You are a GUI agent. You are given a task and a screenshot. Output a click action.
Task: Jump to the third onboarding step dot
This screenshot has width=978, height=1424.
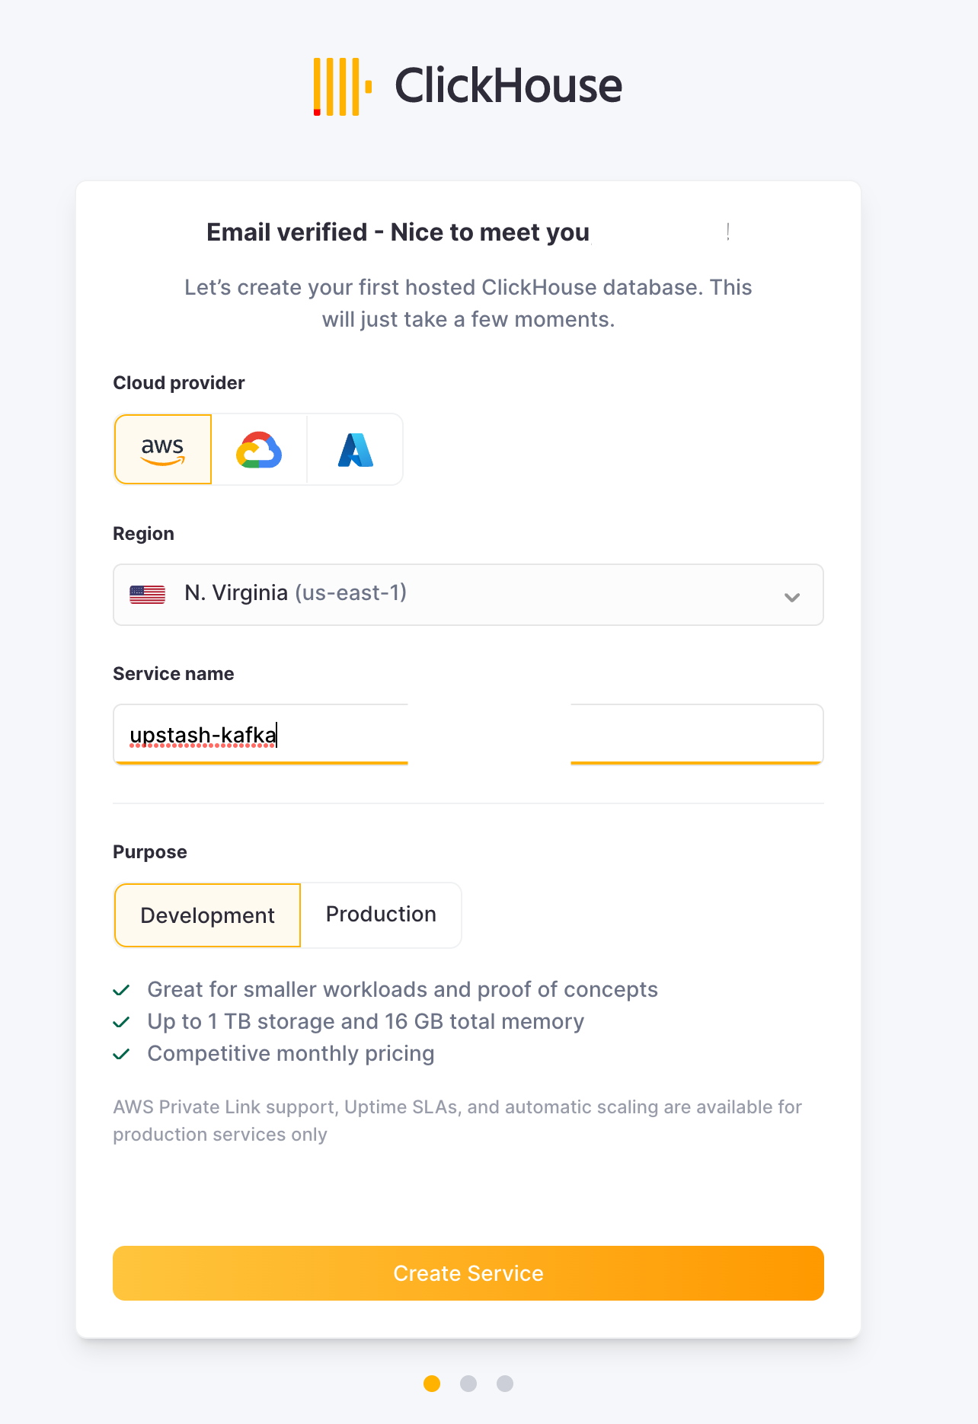[504, 1384]
